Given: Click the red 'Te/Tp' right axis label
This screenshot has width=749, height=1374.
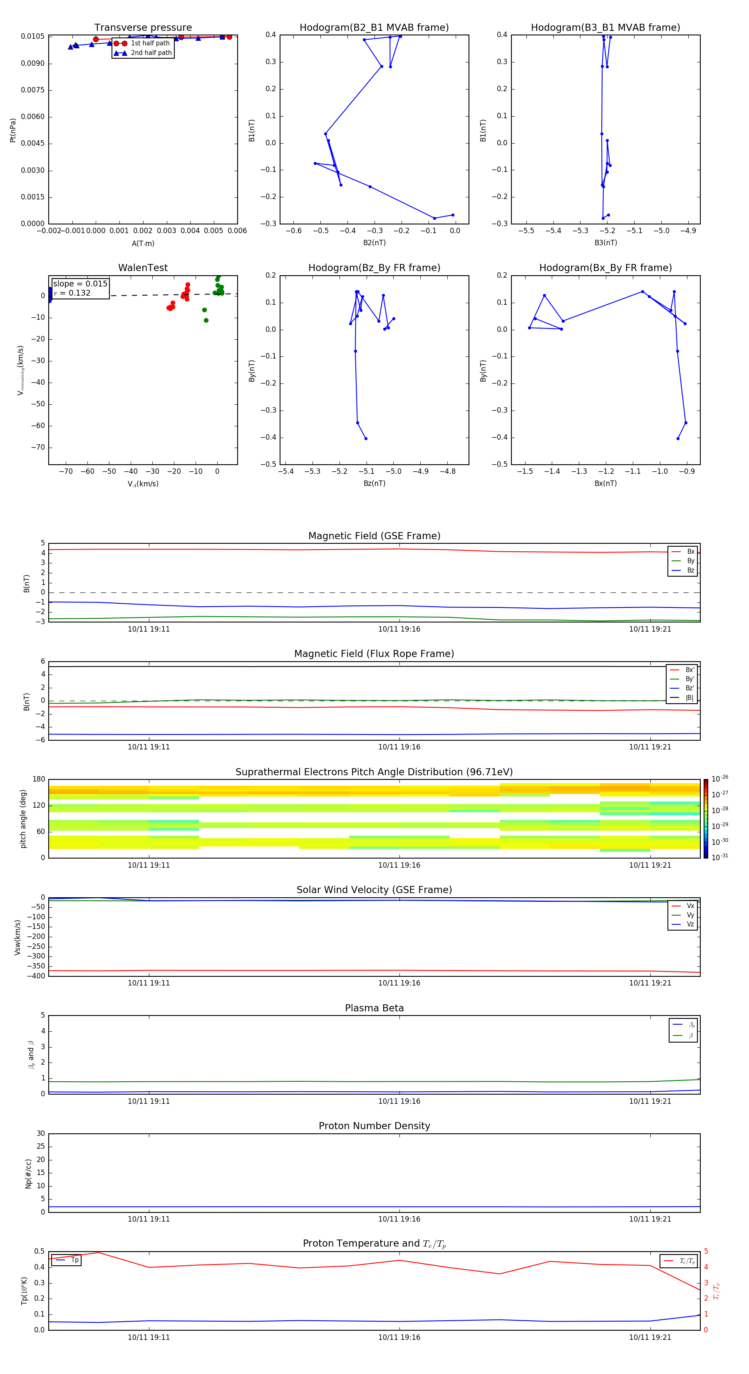Looking at the screenshot, I should click(x=717, y=1291).
